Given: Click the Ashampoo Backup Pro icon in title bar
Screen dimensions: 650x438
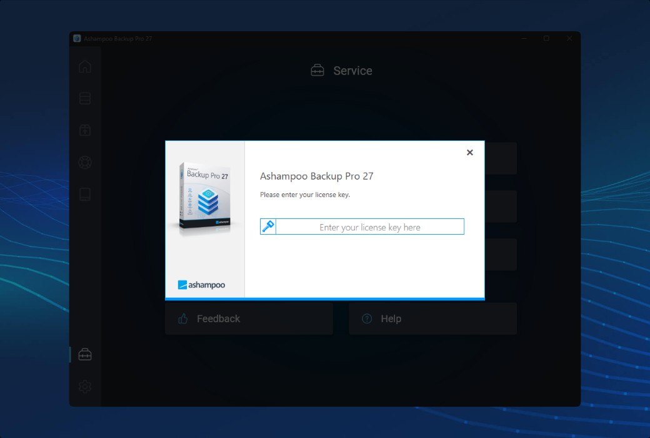Looking at the screenshot, I should (77, 38).
